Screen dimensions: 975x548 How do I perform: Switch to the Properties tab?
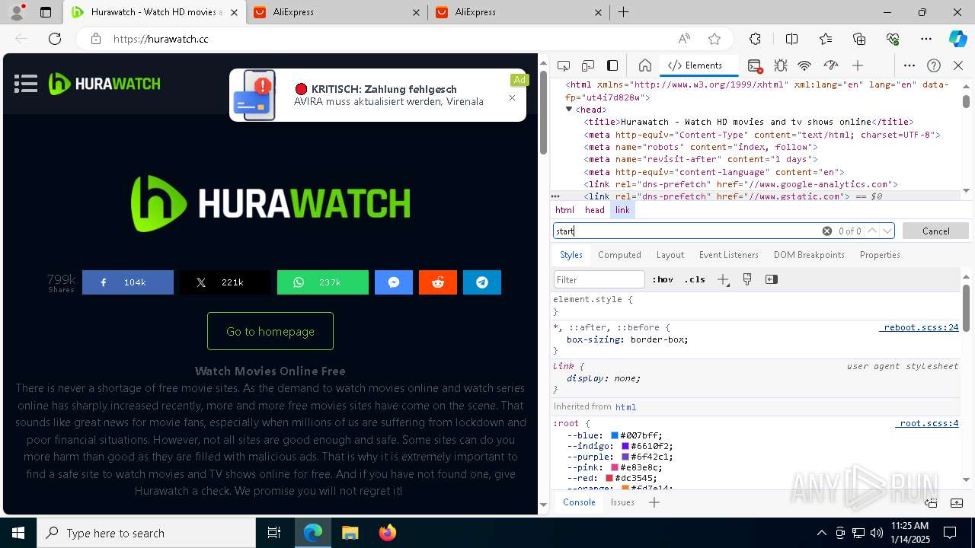880,255
